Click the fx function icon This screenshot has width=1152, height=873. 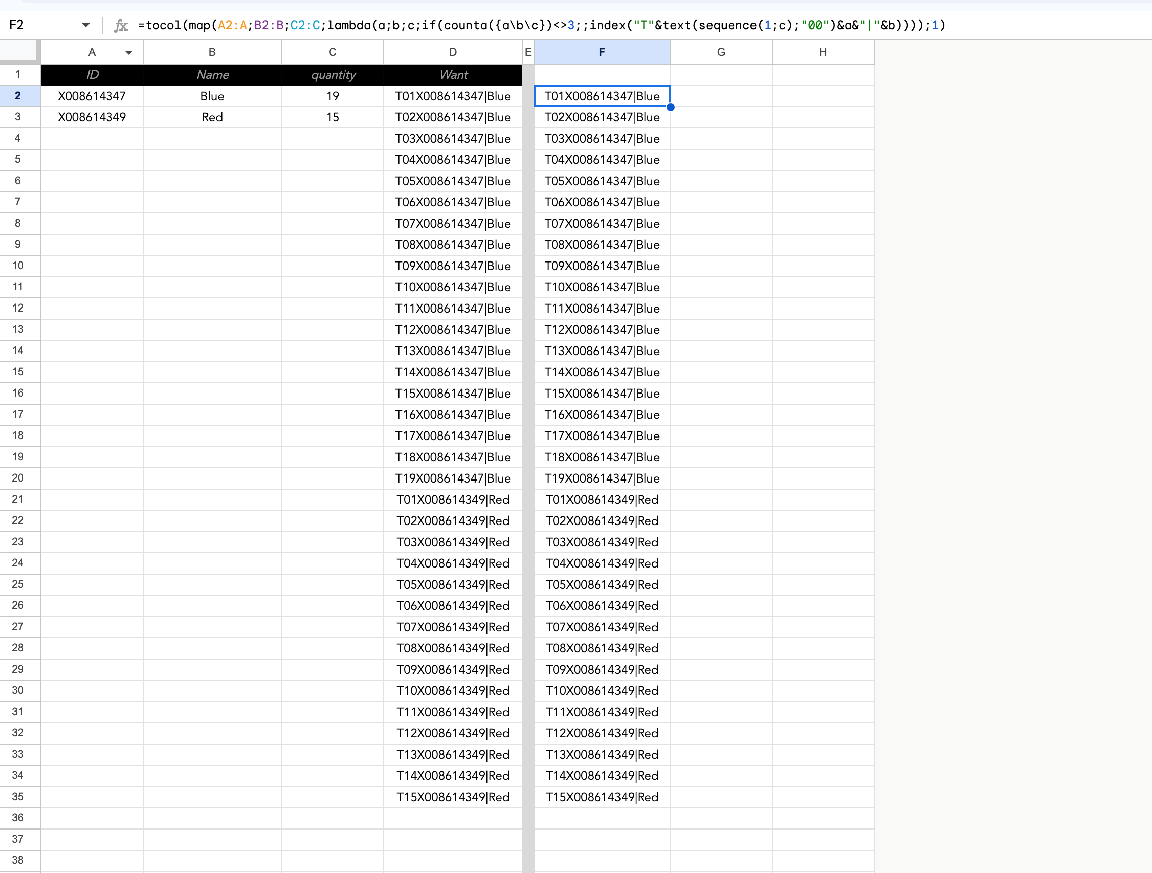click(x=121, y=25)
